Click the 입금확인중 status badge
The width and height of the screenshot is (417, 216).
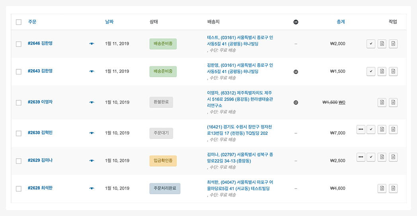(163, 161)
